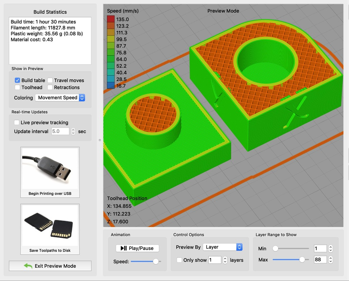Click the Exit Preview Mode button
Screen dimensions: 349x281
(x=50, y=266)
